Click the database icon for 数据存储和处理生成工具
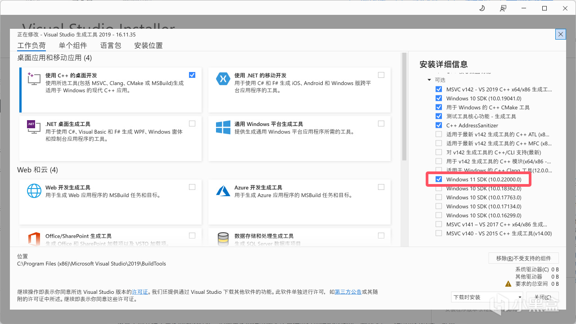This screenshot has height=324, width=576. tap(223, 239)
